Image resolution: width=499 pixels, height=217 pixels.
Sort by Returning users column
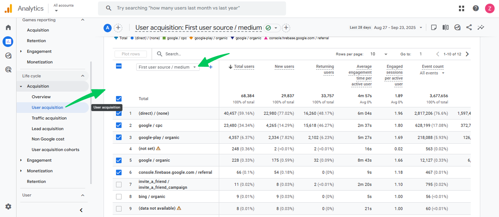[x=325, y=69]
